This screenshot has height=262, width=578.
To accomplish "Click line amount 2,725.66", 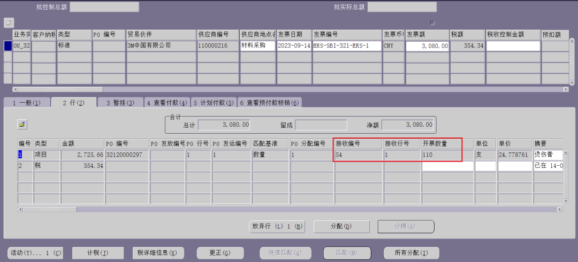I will pyautogui.click(x=82, y=155).
